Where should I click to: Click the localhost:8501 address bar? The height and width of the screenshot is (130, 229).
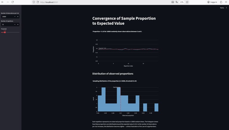(89, 2)
